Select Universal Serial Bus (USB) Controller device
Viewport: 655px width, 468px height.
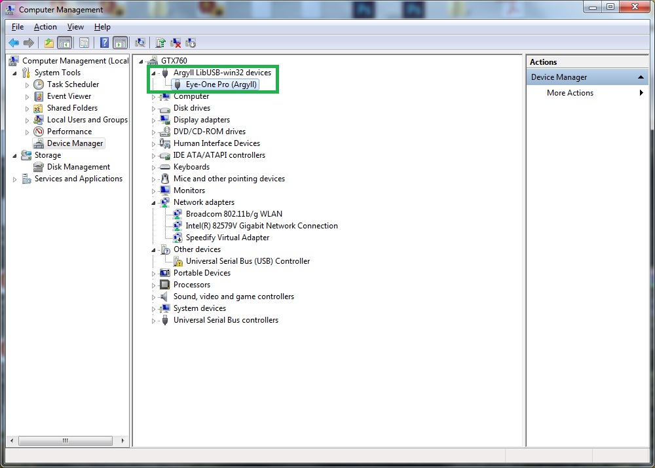pyautogui.click(x=248, y=261)
